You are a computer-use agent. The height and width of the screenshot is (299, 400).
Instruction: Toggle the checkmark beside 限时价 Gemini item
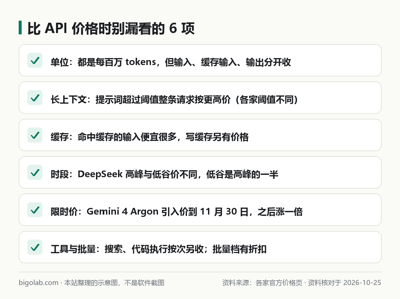click(x=35, y=210)
